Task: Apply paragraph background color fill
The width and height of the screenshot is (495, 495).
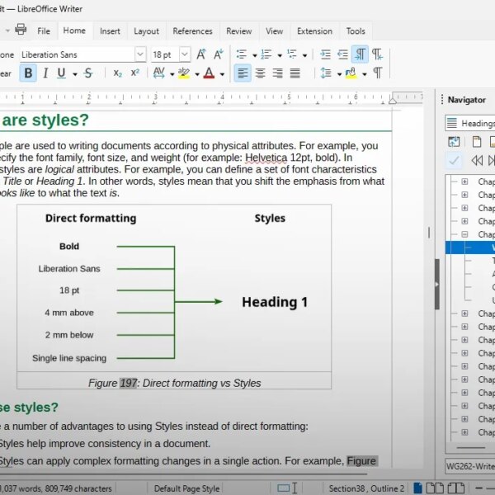Action: coord(351,73)
